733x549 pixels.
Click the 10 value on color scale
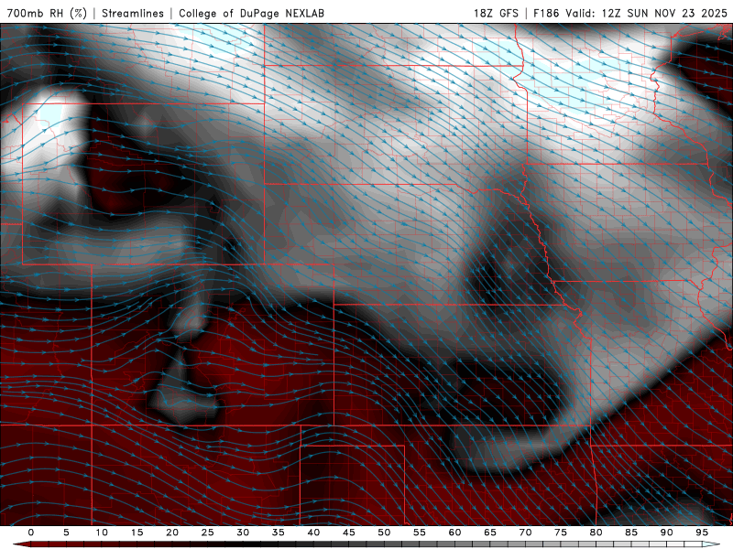pyautogui.click(x=102, y=533)
